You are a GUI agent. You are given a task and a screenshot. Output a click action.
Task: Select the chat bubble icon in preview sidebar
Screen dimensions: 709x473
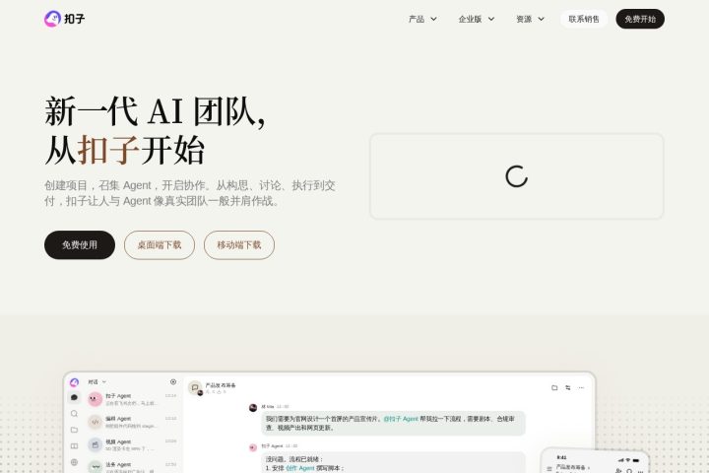[x=74, y=397]
